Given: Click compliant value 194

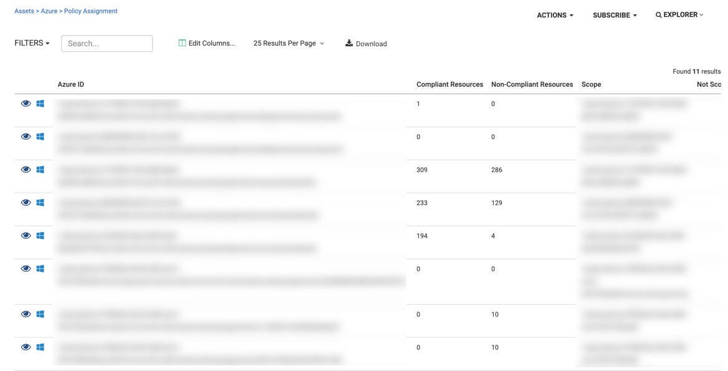Looking at the screenshot, I should tap(422, 236).
